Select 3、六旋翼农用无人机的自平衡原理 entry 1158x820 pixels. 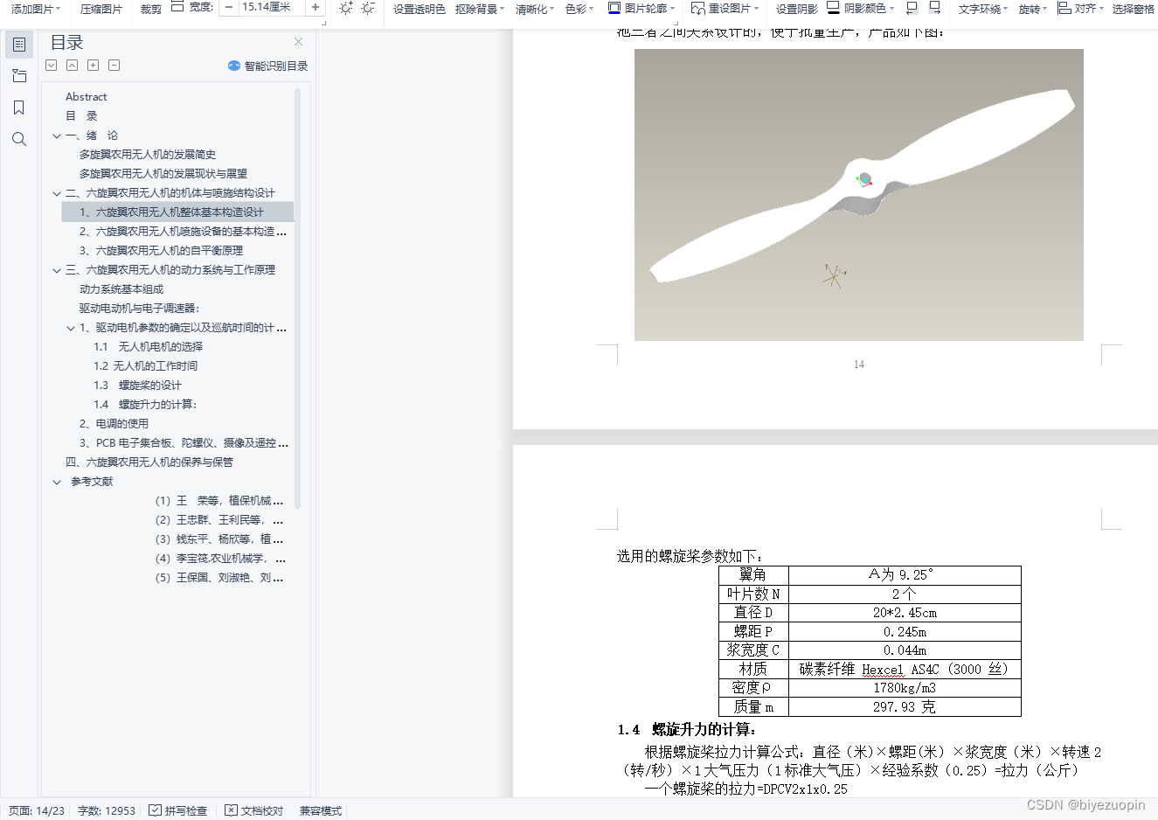[161, 251]
